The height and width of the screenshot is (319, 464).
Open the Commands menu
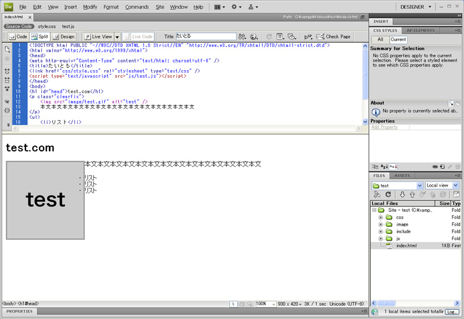[137, 7]
